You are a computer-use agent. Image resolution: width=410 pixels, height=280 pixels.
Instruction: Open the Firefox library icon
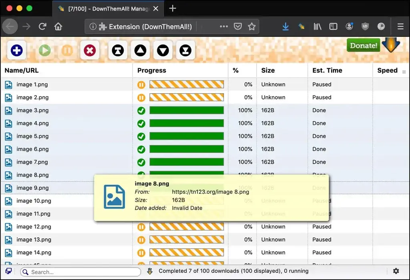pos(317,26)
